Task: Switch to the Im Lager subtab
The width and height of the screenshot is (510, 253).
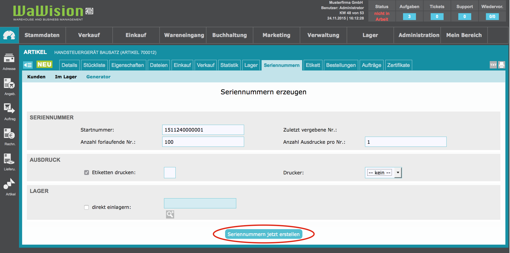Action: [66, 77]
